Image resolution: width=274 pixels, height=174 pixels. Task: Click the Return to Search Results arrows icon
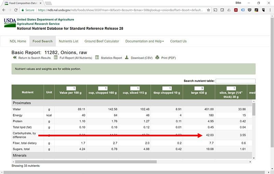coord(15,58)
